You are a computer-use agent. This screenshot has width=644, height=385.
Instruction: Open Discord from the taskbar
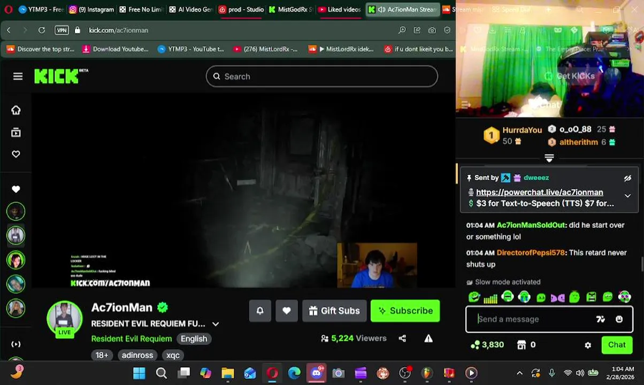point(316,373)
